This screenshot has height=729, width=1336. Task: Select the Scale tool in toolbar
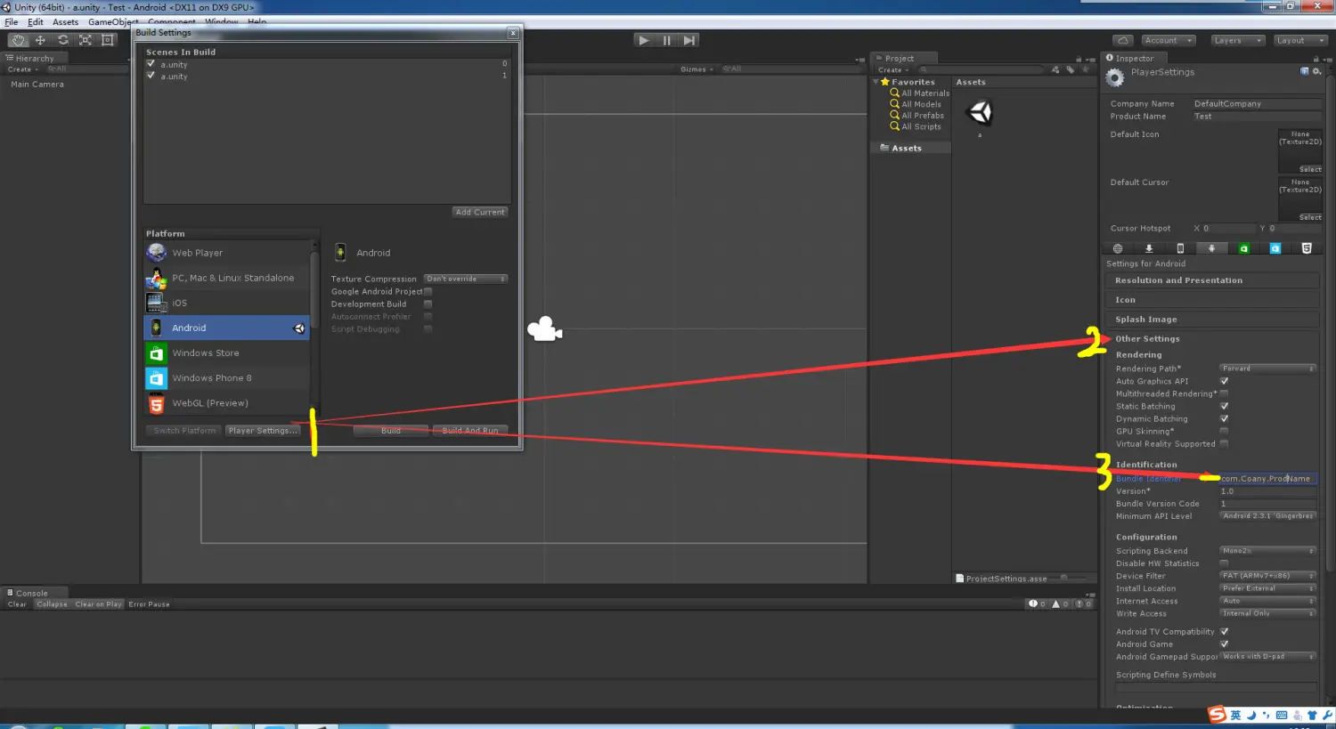click(x=86, y=40)
